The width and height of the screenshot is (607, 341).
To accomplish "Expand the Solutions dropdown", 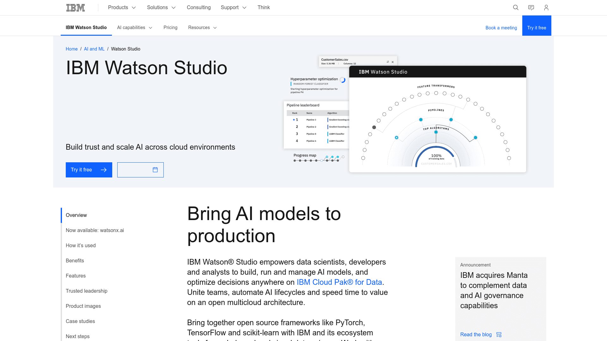I will pyautogui.click(x=161, y=7).
